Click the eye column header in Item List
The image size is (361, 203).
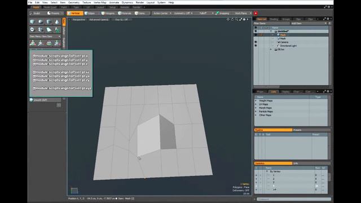pyautogui.click(x=256, y=28)
